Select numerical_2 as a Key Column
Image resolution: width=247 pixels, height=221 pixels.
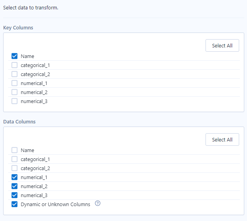point(14,92)
